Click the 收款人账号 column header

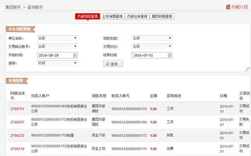(x=120, y=96)
